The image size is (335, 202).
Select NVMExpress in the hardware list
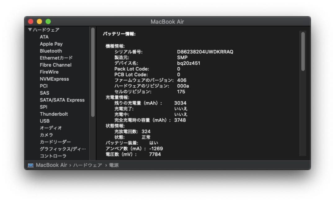pyautogui.click(x=54, y=79)
